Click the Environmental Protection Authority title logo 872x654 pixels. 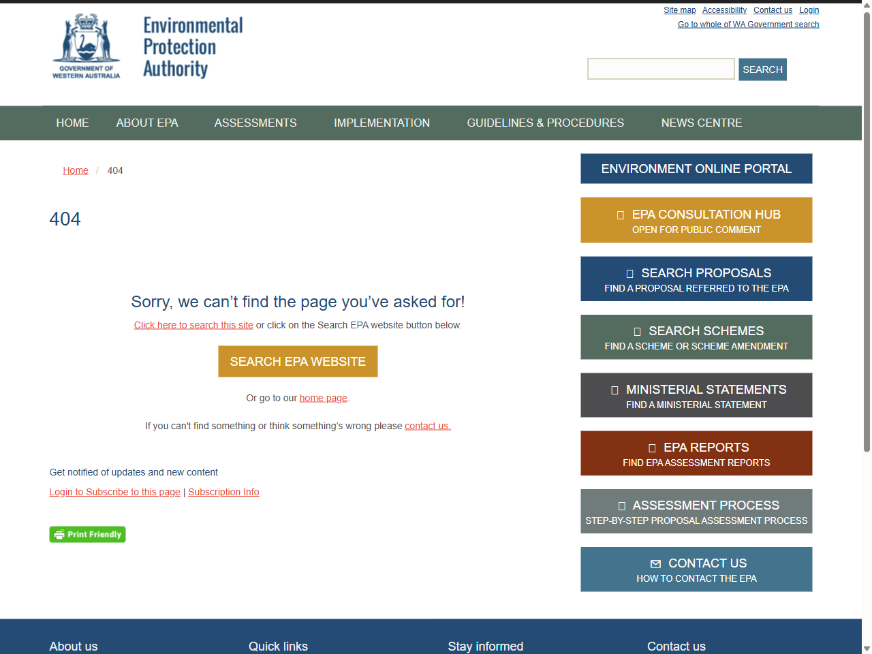pos(193,47)
